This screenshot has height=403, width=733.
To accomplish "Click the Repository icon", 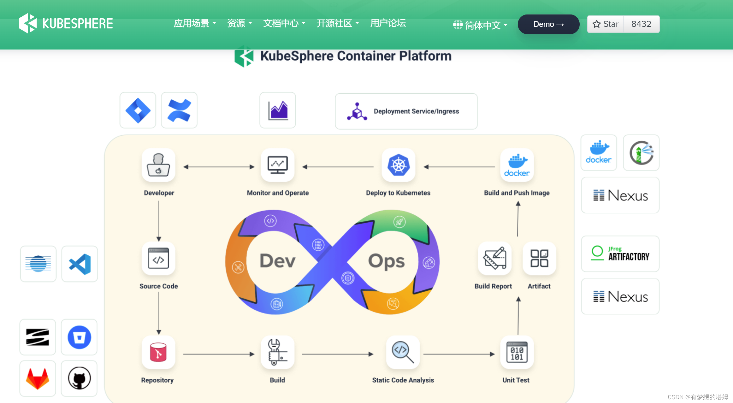I will point(158,352).
